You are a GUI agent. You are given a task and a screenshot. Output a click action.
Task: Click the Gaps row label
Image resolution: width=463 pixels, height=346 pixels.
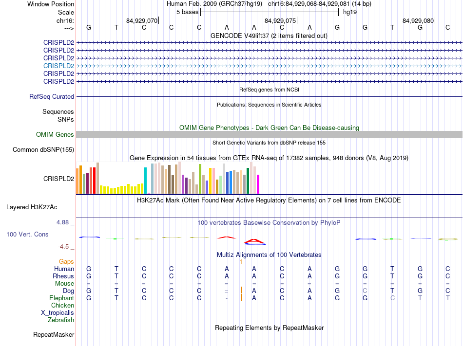66,262
